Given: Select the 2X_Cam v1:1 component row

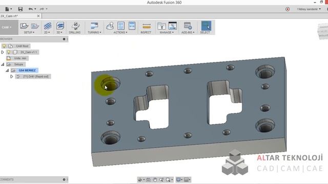Looking at the screenshot, I should click(x=29, y=52).
